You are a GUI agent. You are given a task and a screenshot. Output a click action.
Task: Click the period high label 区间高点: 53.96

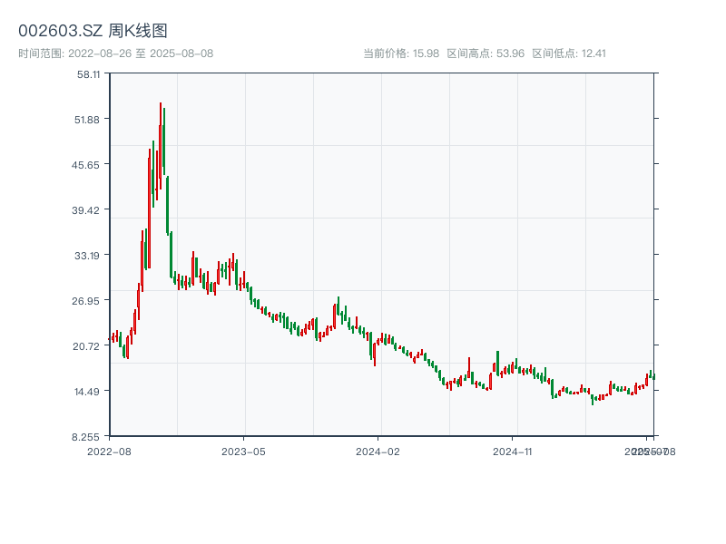(486, 53)
